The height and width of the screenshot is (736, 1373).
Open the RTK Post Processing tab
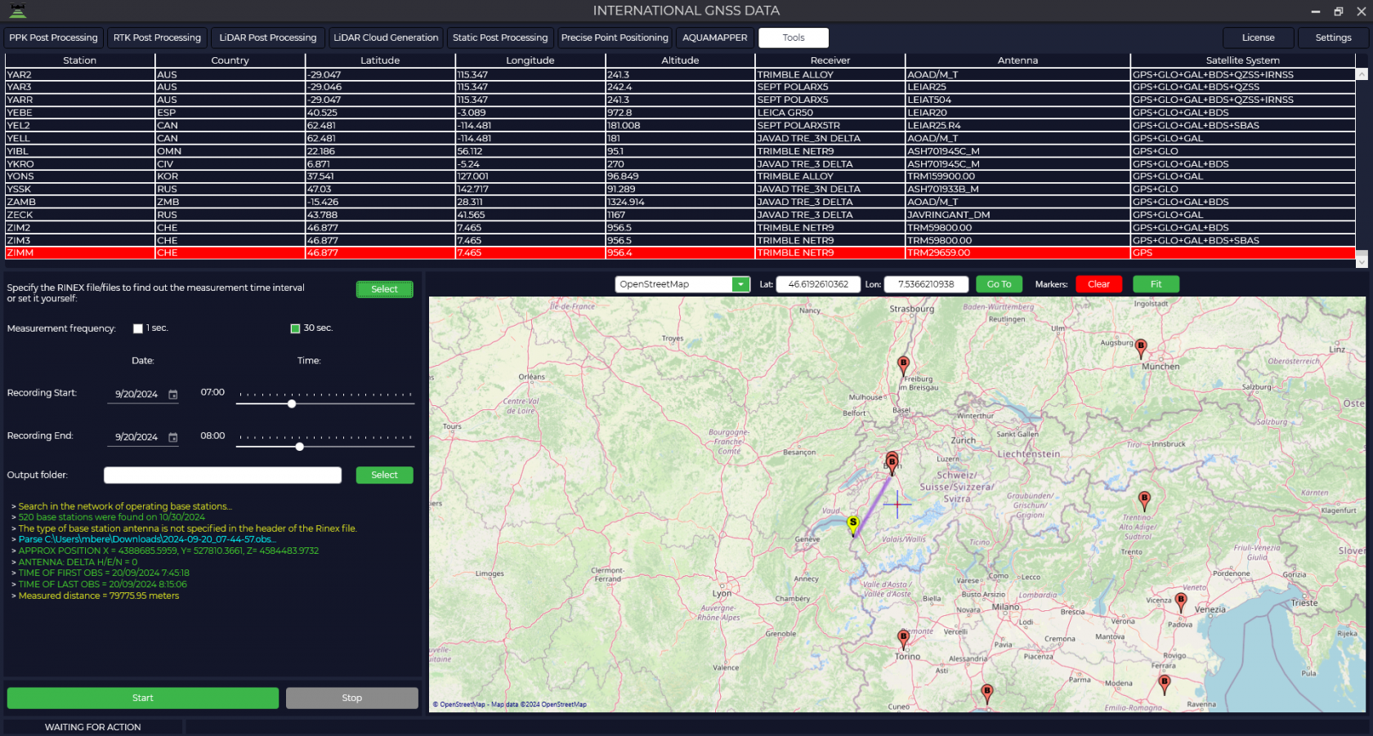pos(157,38)
